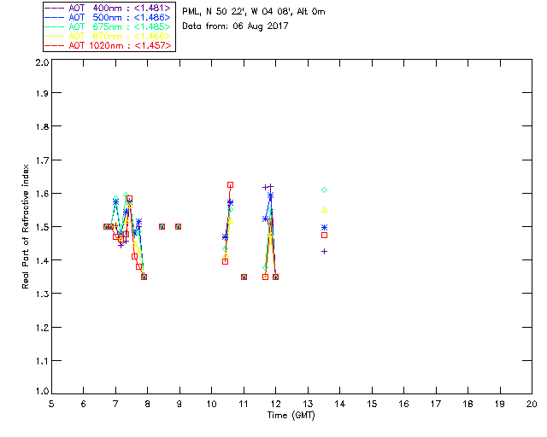547x437 pixels.
Task: Click the AOT 870nm legend entry
Action: (108, 36)
